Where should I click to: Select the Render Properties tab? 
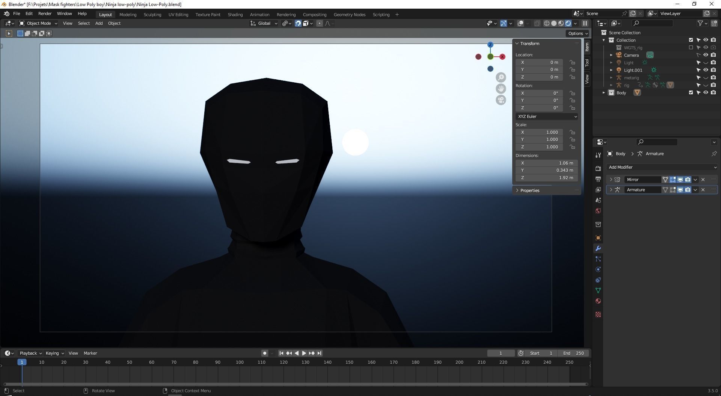point(598,169)
